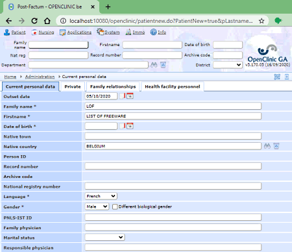Viewport: 292px width, 252px height.
Task: Open calendar picker for Outset date
Action: [130, 96]
